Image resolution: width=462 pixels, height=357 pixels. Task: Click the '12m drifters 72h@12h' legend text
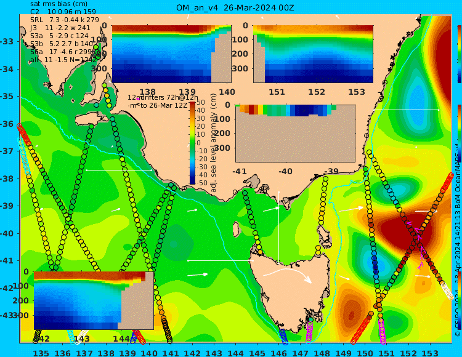pyautogui.click(x=163, y=97)
